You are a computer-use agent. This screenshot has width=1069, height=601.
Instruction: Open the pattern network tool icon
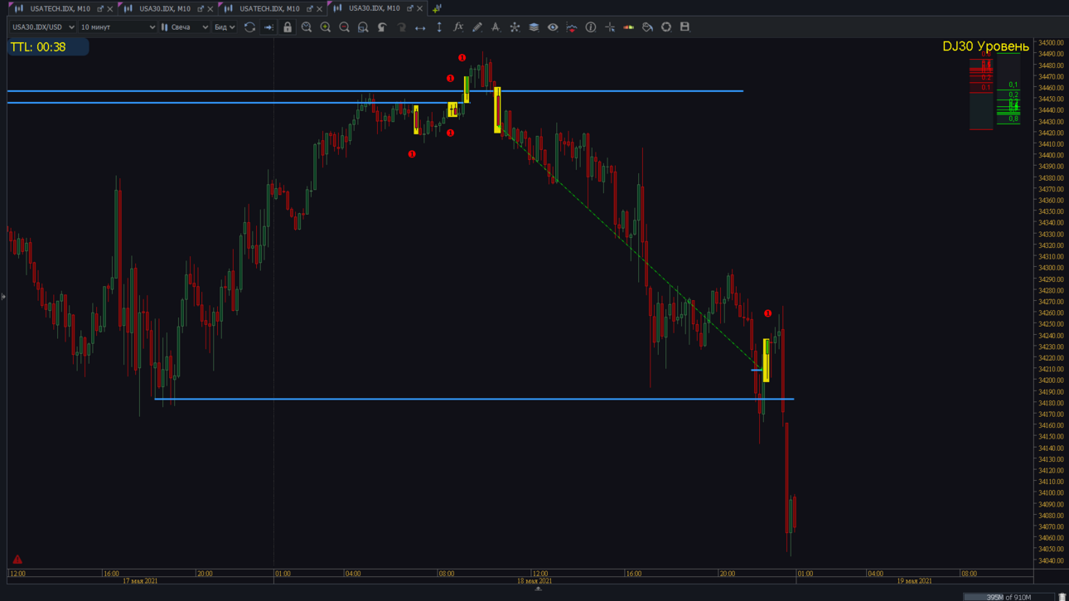pyautogui.click(x=515, y=27)
